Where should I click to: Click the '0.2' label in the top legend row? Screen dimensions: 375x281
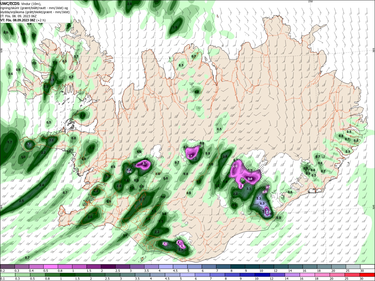[2, 271]
